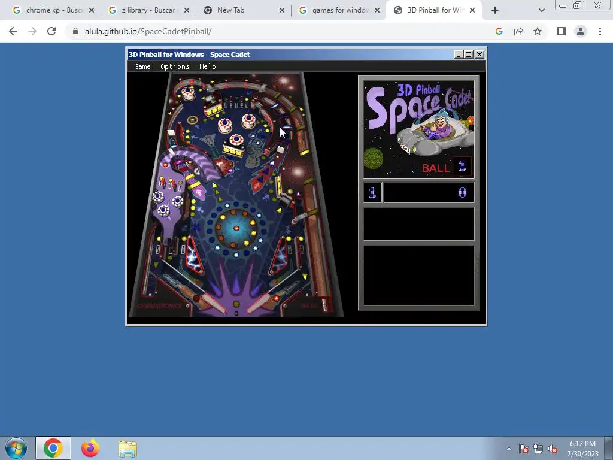
Task: Close the New Tab browser tab
Action: pyautogui.click(x=282, y=10)
